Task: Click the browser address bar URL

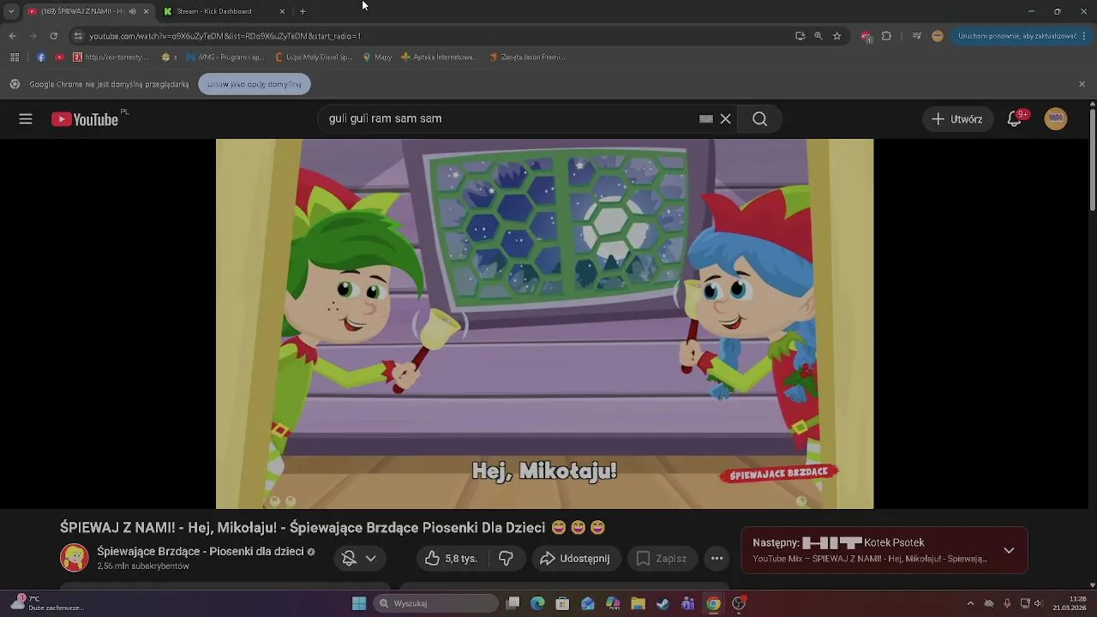Action: tap(225, 36)
